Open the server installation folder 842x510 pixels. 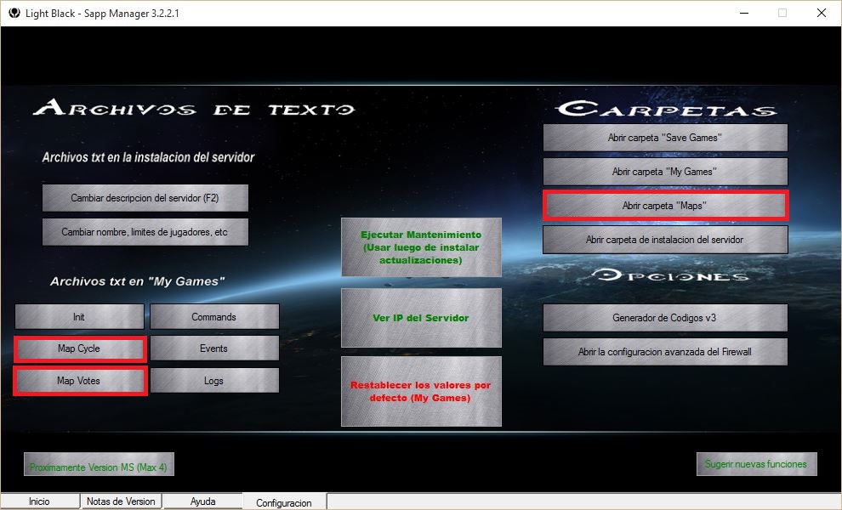click(x=665, y=240)
